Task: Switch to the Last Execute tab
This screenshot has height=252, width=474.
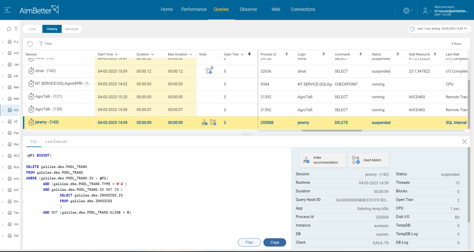Action: [x=56, y=142]
